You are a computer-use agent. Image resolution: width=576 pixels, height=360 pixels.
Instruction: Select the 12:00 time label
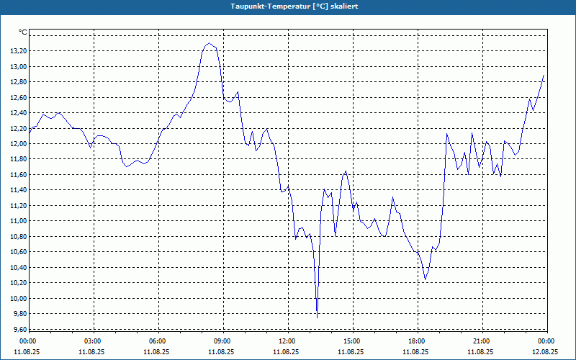coord(287,341)
